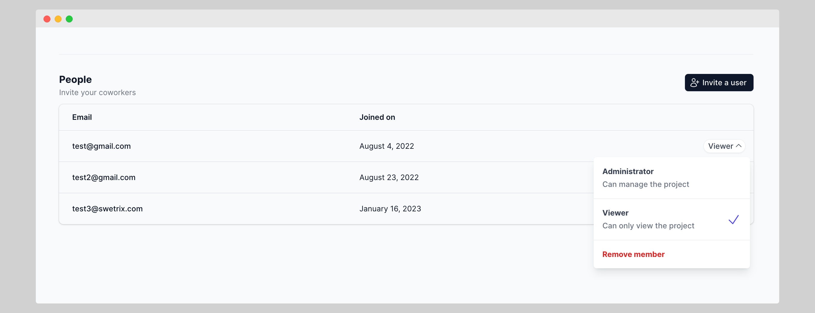This screenshot has height=313, width=815.
Task: Click the "Joined on" column header
Action: pyautogui.click(x=377, y=117)
